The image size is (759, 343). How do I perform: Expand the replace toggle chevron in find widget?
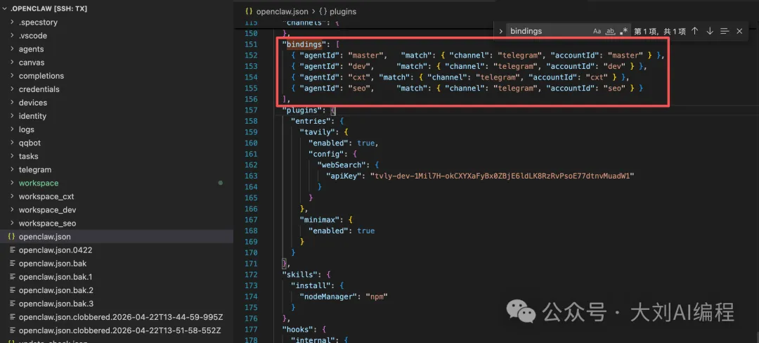pos(500,31)
